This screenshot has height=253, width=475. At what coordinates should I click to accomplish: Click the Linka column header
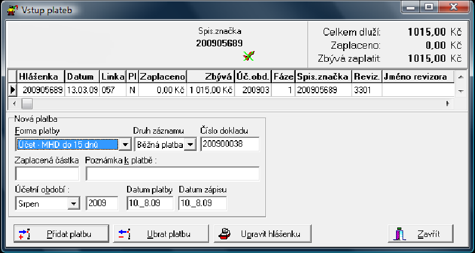(113, 77)
